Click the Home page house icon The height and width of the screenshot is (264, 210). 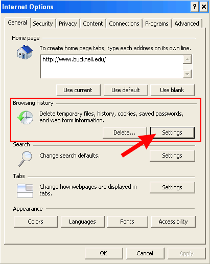25,52
